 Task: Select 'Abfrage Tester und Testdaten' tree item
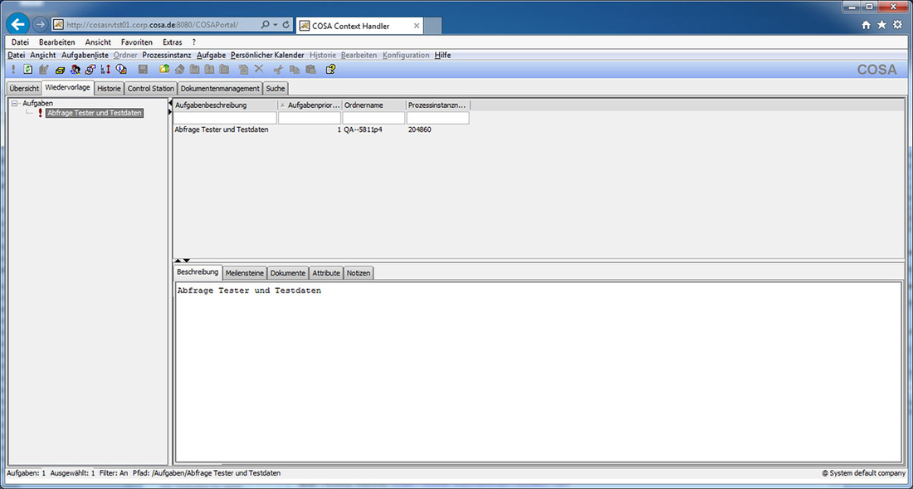coord(94,113)
